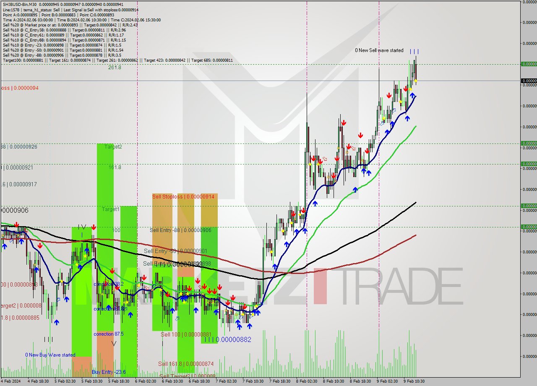The height and width of the screenshot is (386, 537).
Task: Click '0 New Sell wave started' annotation
Action: click(x=379, y=50)
